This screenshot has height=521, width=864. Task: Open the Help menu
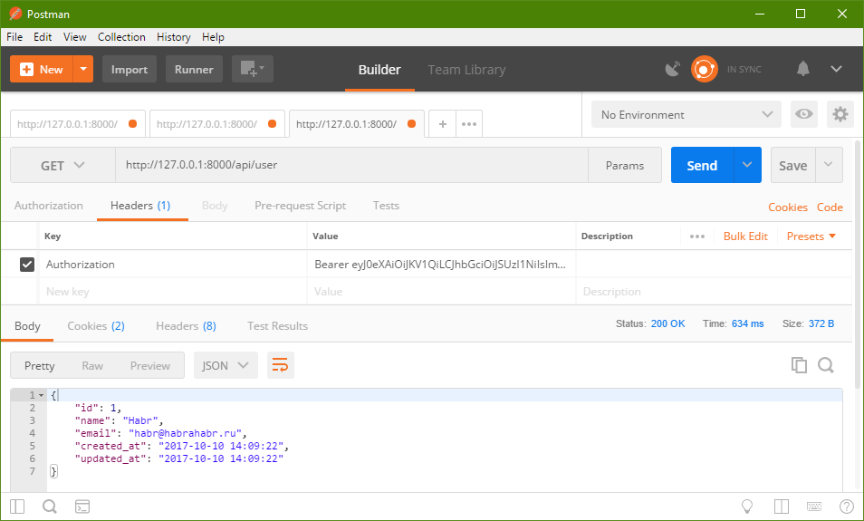coord(213,37)
